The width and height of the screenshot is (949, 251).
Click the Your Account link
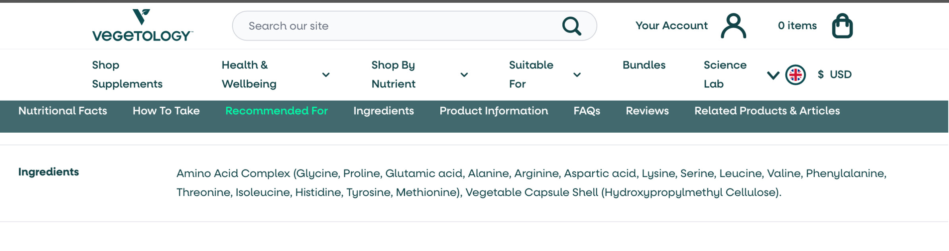pyautogui.click(x=671, y=26)
